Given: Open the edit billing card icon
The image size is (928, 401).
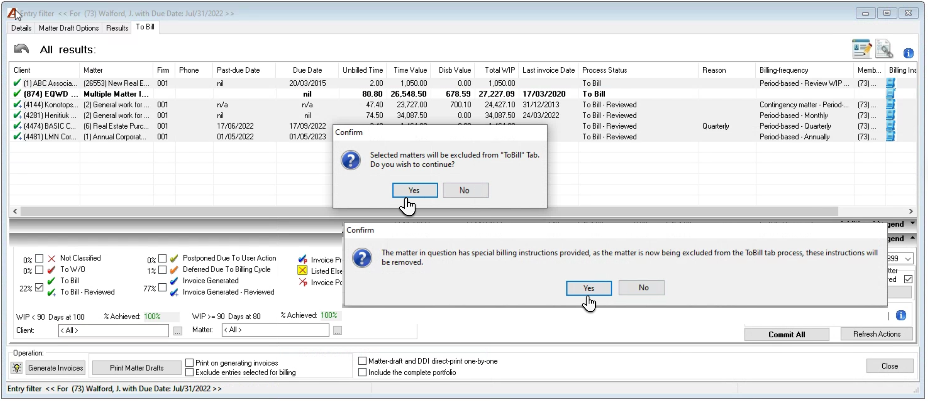Looking at the screenshot, I should click(x=861, y=49).
